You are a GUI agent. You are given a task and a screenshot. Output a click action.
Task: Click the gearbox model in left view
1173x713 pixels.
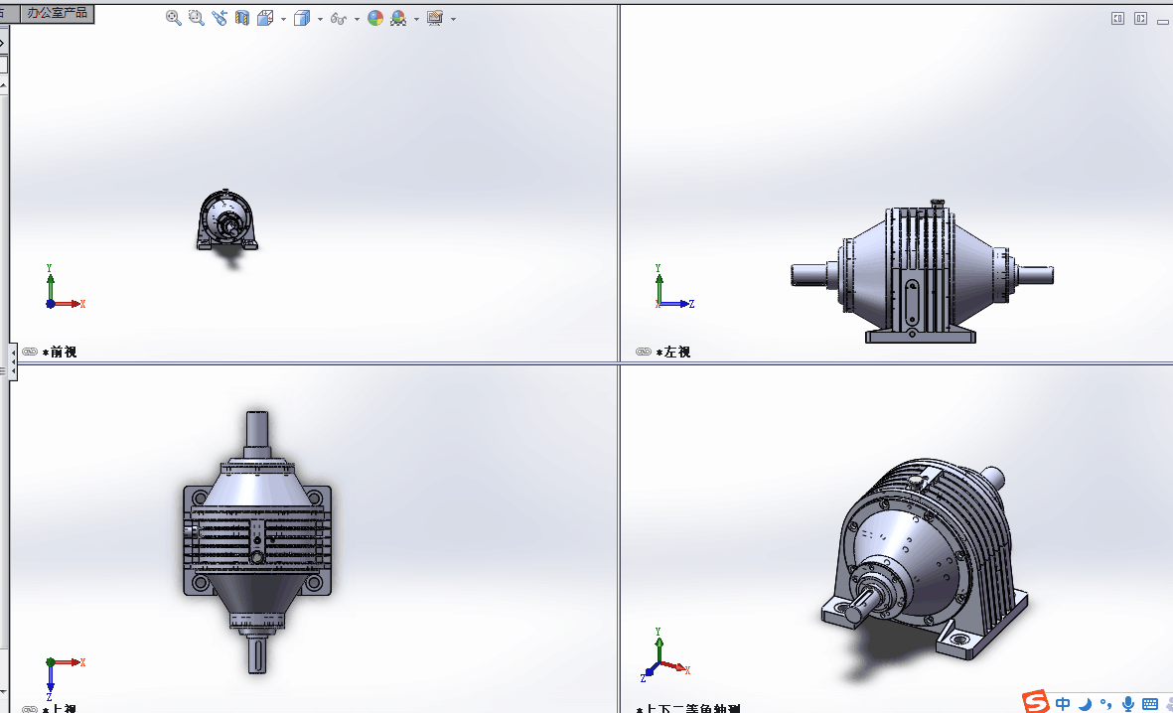tap(922, 272)
